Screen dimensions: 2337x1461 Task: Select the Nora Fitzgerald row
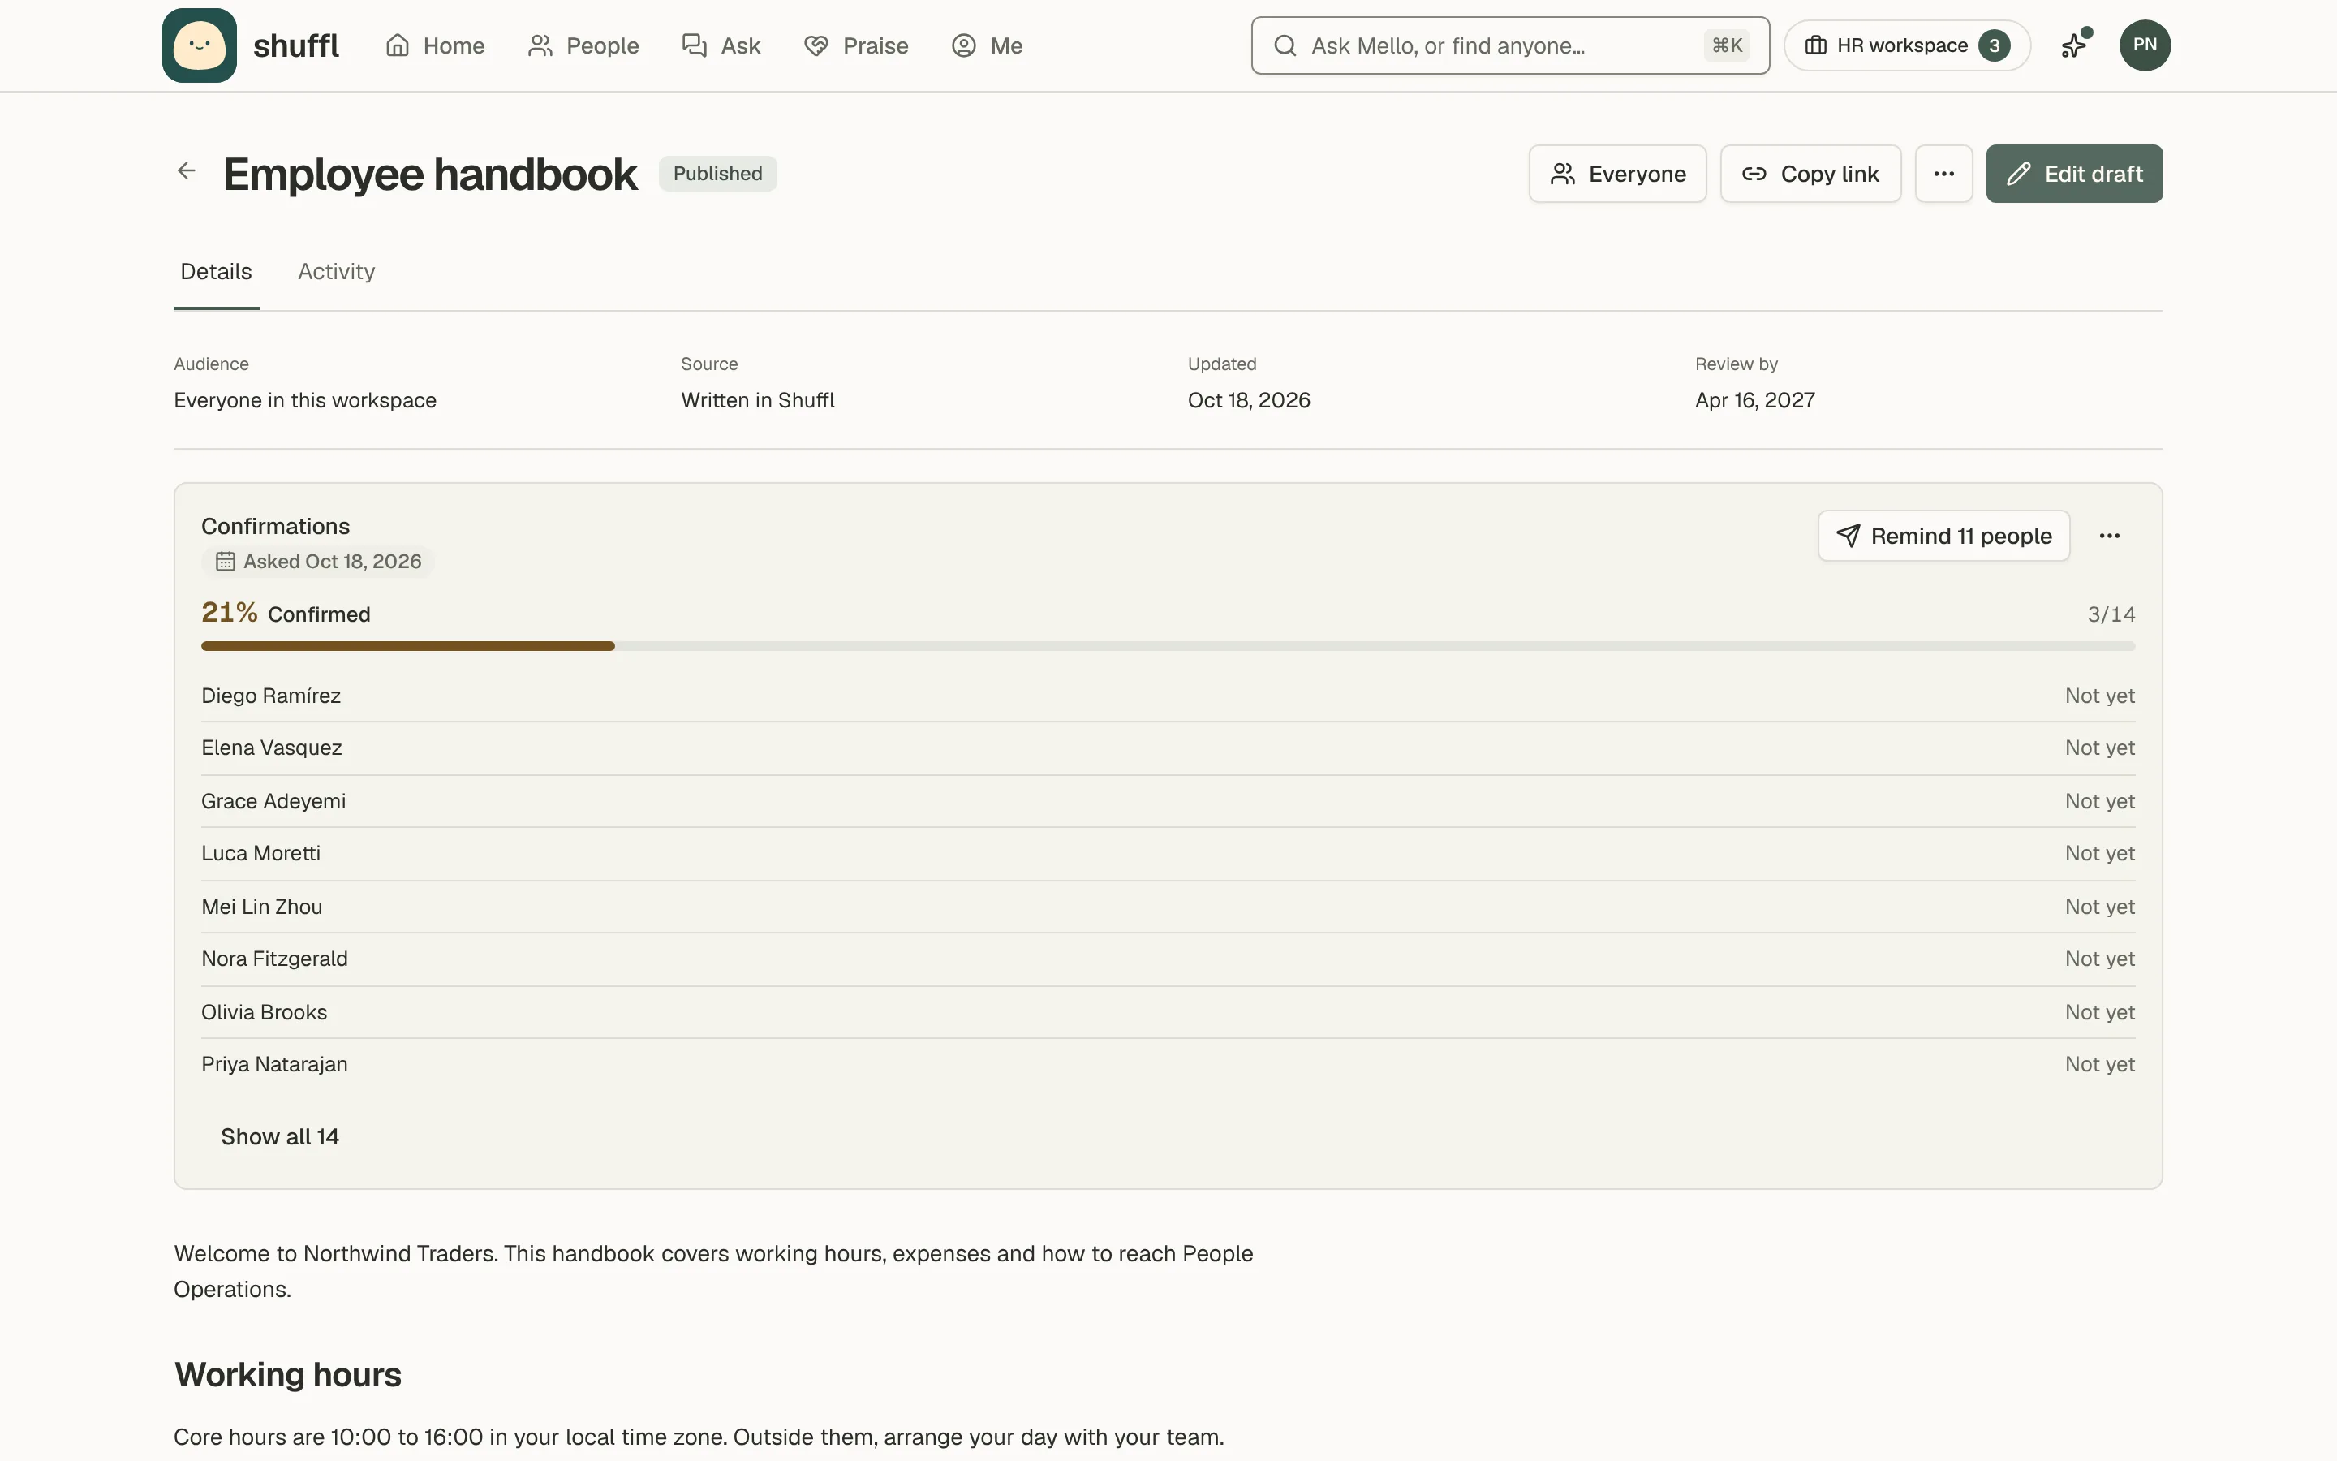coord(1168,959)
